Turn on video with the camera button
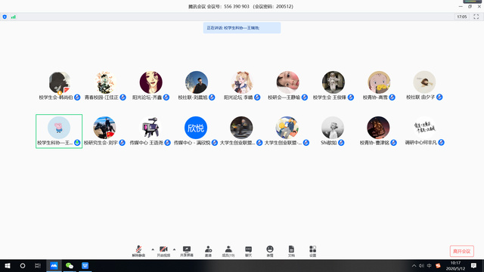This screenshot has height=272, width=484. [x=163, y=251]
